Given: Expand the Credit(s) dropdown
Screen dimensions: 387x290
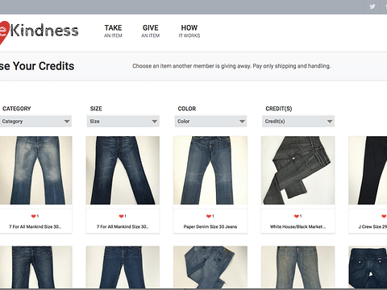Looking at the screenshot, I should (x=298, y=122).
